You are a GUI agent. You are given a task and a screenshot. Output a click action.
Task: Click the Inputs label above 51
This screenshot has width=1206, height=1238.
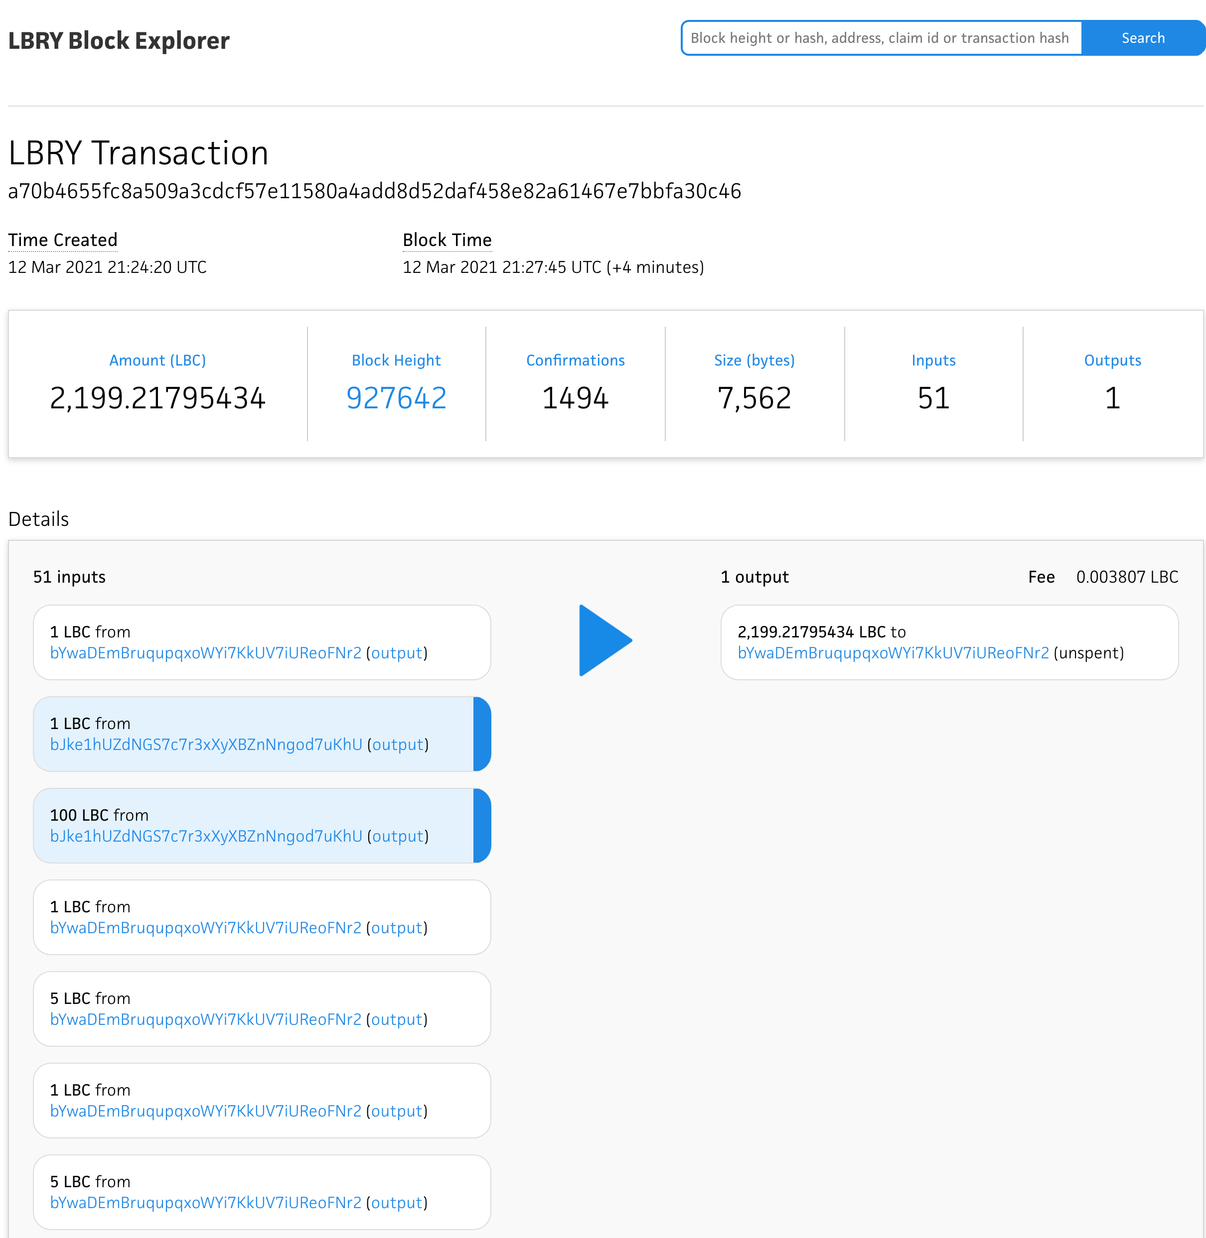(x=933, y=360)
